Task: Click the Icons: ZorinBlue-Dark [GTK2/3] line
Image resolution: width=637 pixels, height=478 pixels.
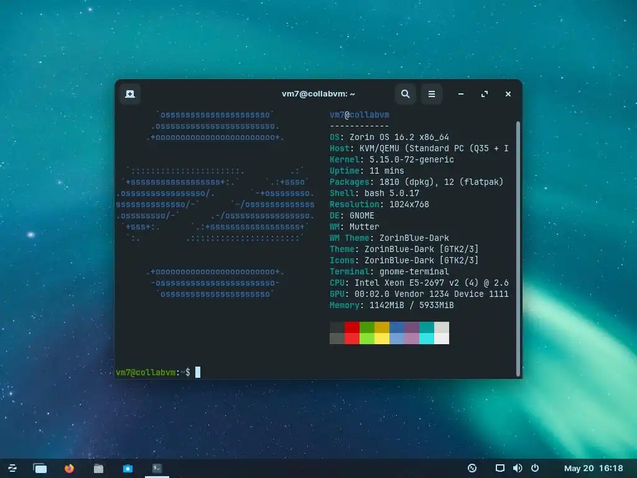Action: tap(404, 260)
